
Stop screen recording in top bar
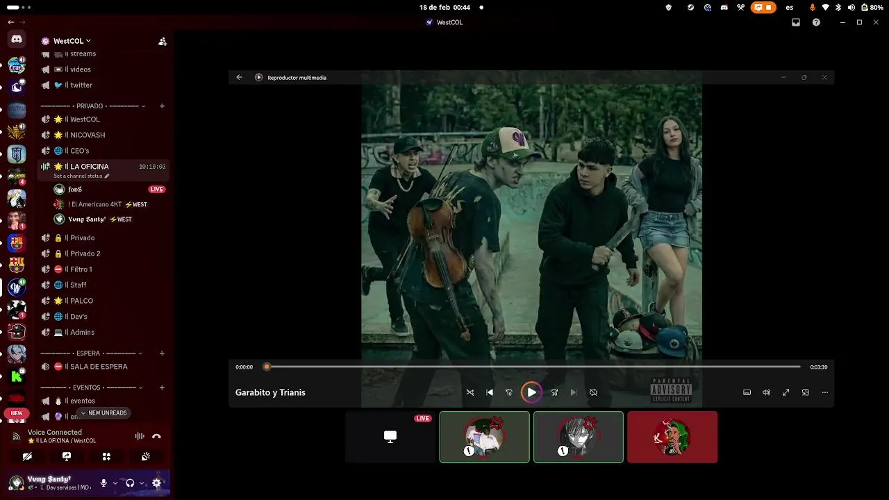[763, 7]
